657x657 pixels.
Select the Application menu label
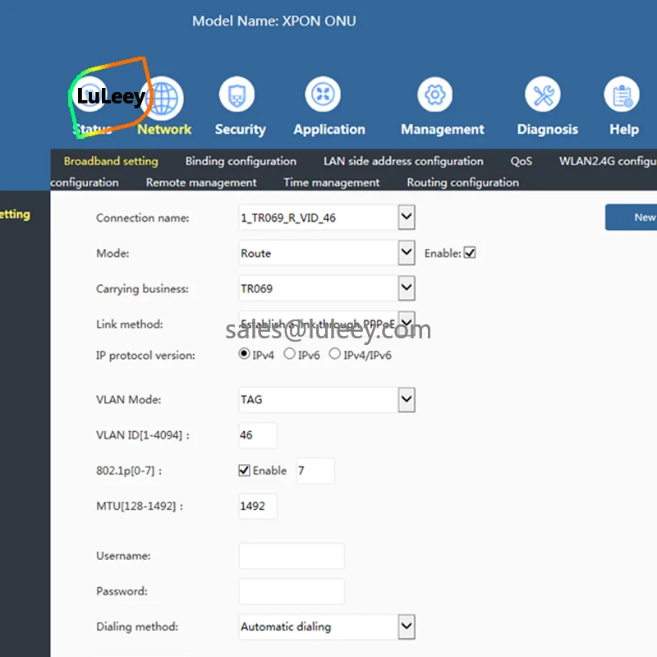pyautogui.click(x=329, y=130)
